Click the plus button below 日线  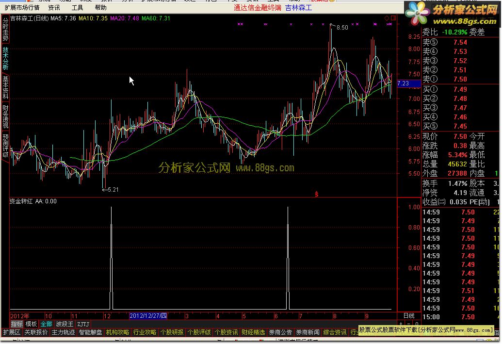tap(401, 324)
